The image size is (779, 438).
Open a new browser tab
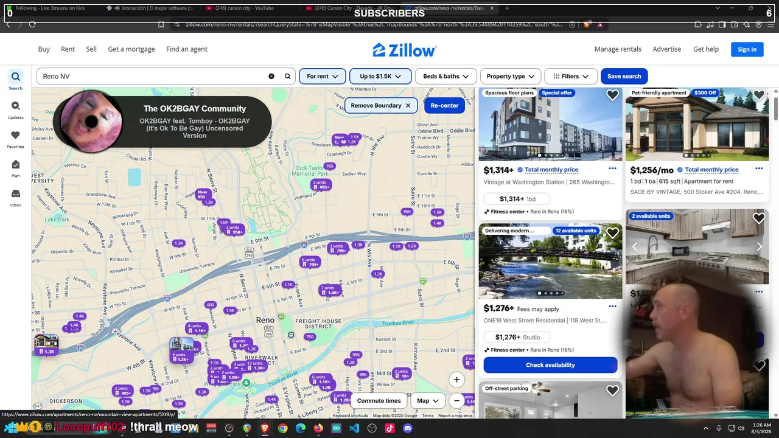508,8
